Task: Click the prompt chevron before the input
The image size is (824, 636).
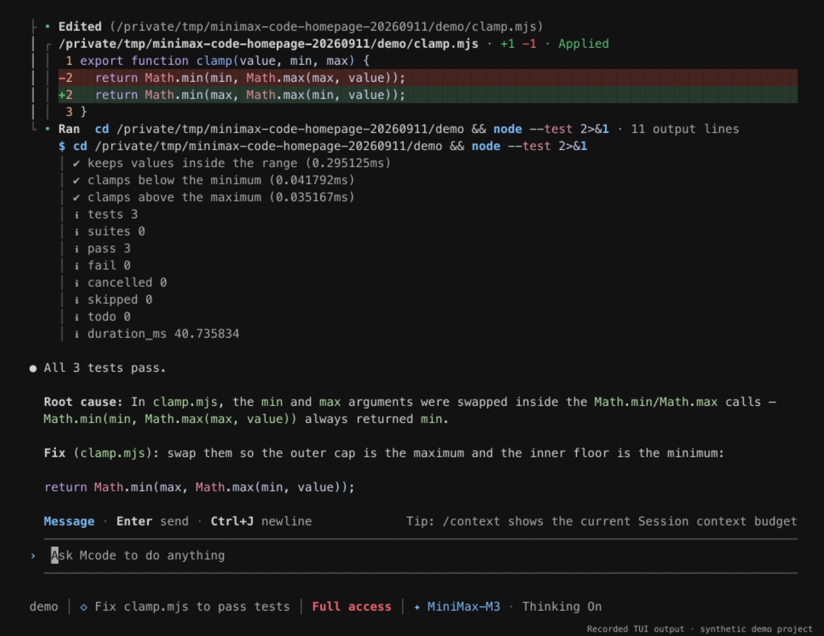Action: [33, 556]
